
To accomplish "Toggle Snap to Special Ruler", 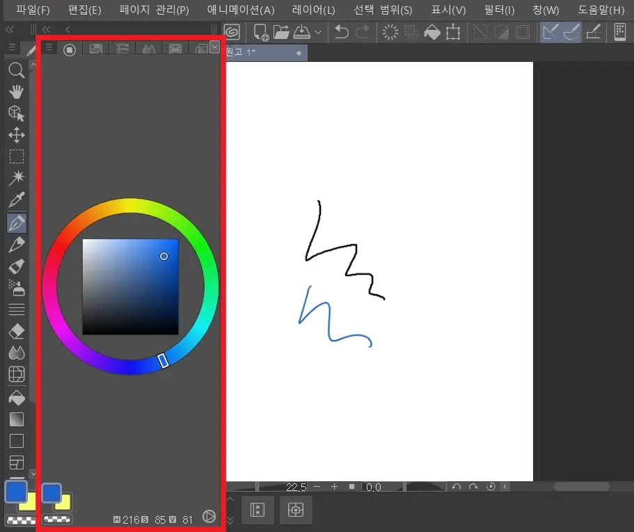I will click(x=572, y=31).
